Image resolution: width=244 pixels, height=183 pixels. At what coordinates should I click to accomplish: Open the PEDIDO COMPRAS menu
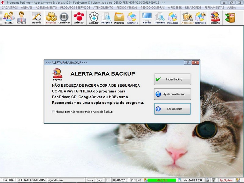[153, 7]
